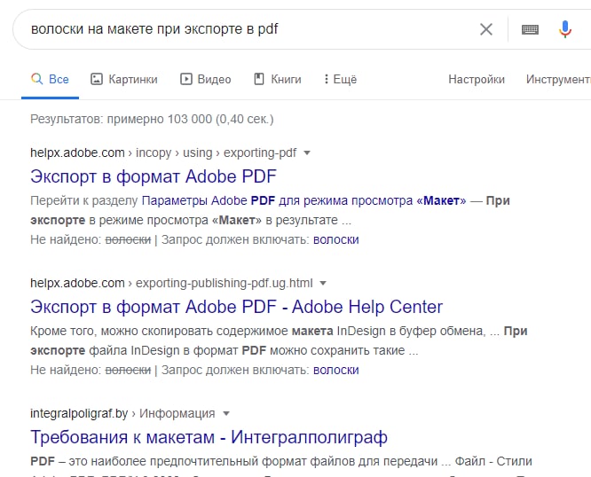Click the magnifier icon on Все tab

point(36,79)
